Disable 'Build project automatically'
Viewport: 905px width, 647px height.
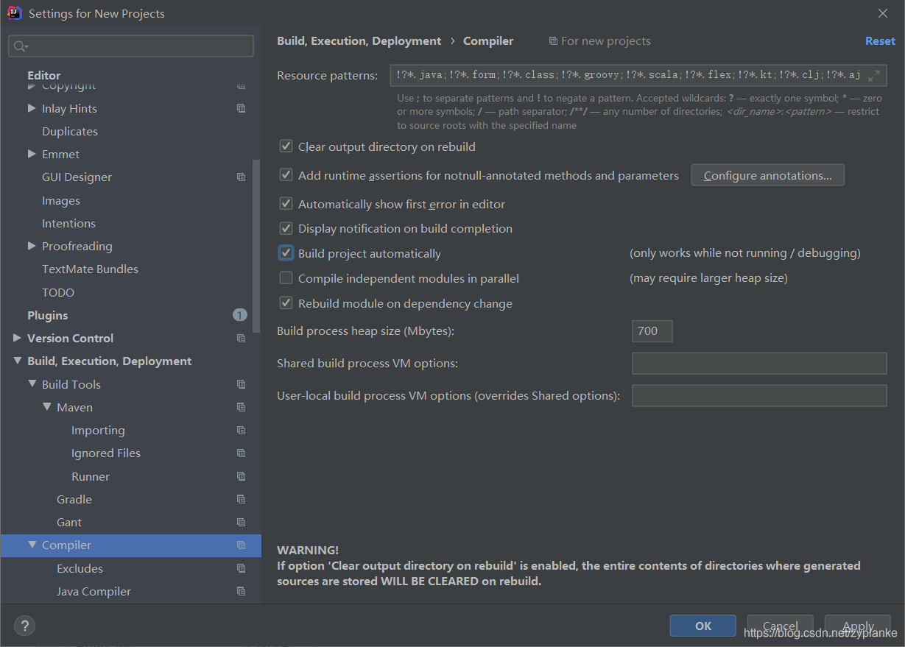pos(286,252)
